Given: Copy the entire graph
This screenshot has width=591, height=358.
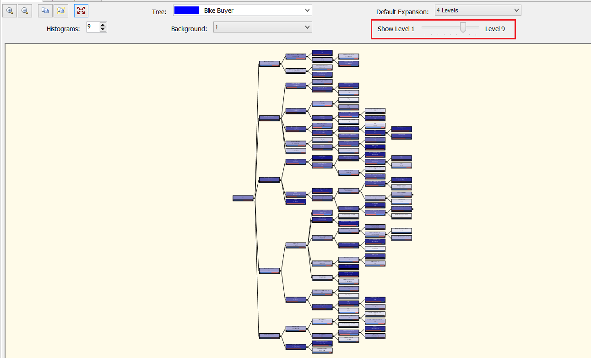Looking at the screenshot, I should tap(61, 10).
